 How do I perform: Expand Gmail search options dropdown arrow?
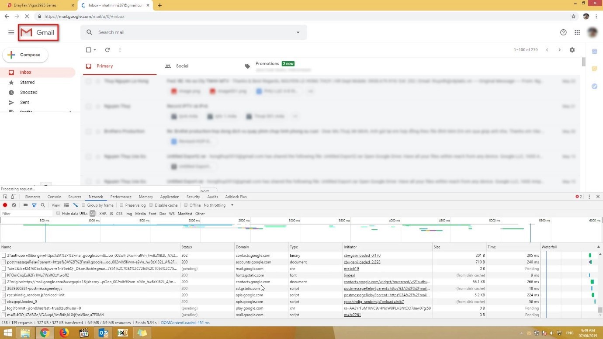point(298,32)
